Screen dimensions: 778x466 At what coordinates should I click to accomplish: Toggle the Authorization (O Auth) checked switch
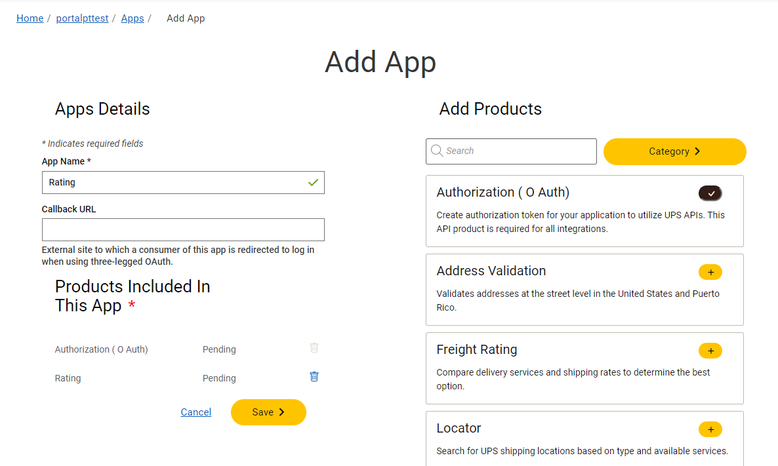pos(710,193)
